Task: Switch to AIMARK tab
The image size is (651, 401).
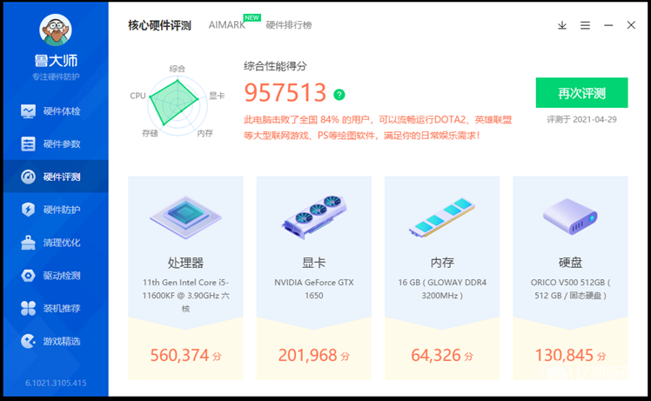Action: click(x=226, y=25)
